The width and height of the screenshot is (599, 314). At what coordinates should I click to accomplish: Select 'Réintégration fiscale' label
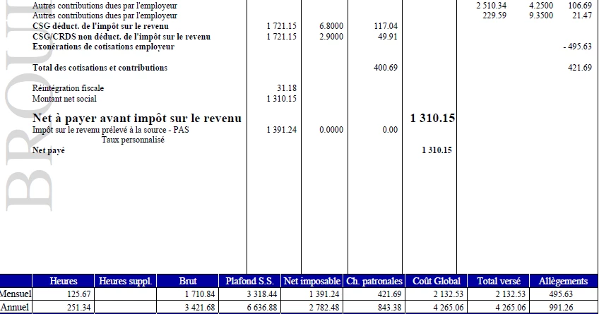pyautogui.click(x=68, y=88)
